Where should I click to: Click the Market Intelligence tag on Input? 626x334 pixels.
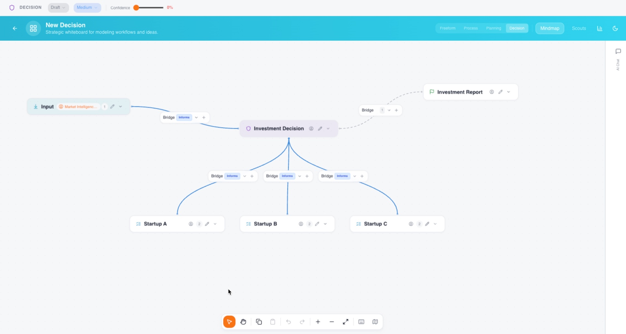[x=78, y=107]
